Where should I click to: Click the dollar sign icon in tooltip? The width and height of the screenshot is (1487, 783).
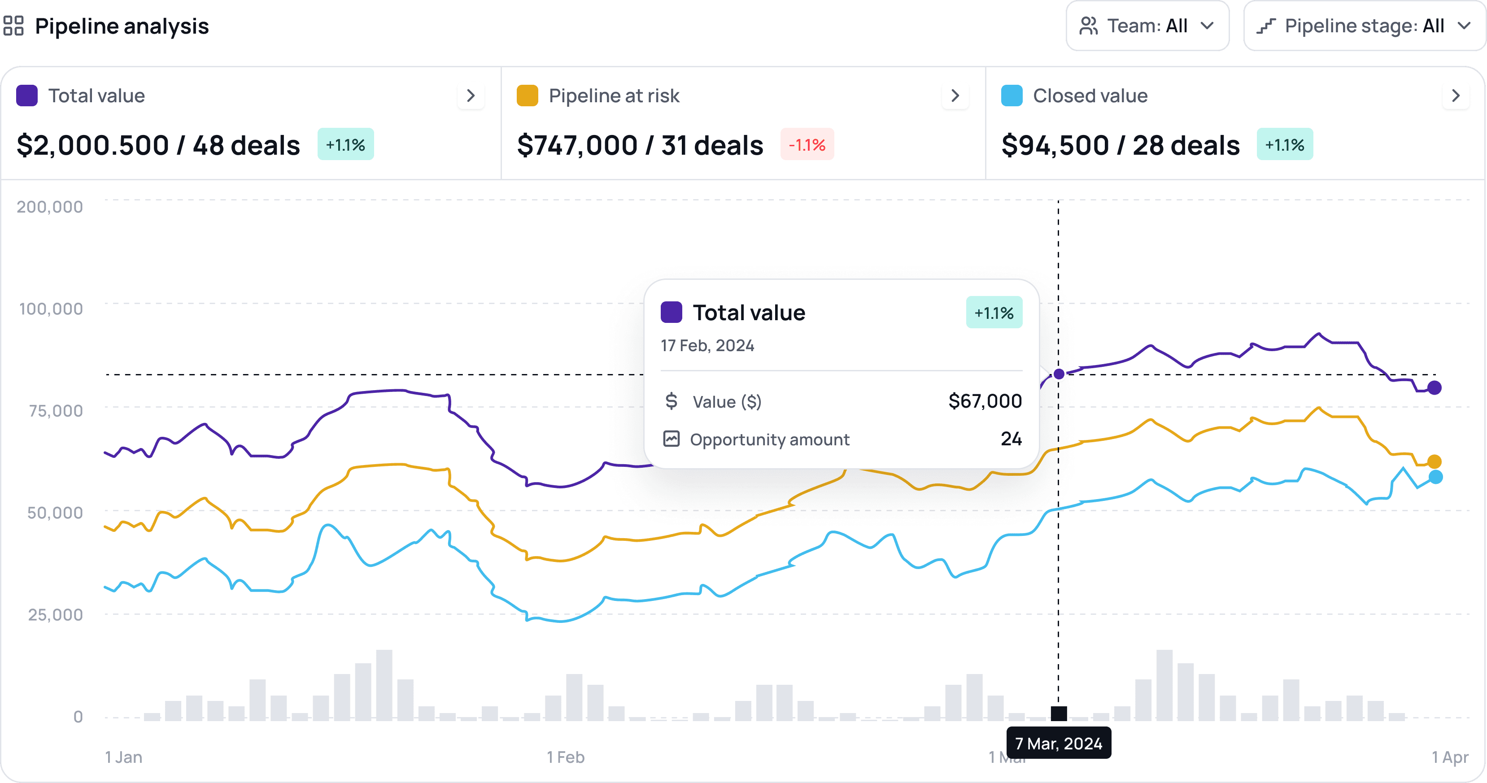[x=671, y=401]
